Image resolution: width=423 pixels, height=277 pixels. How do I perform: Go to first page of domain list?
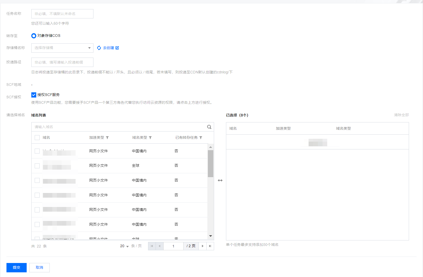click(152, 246)
